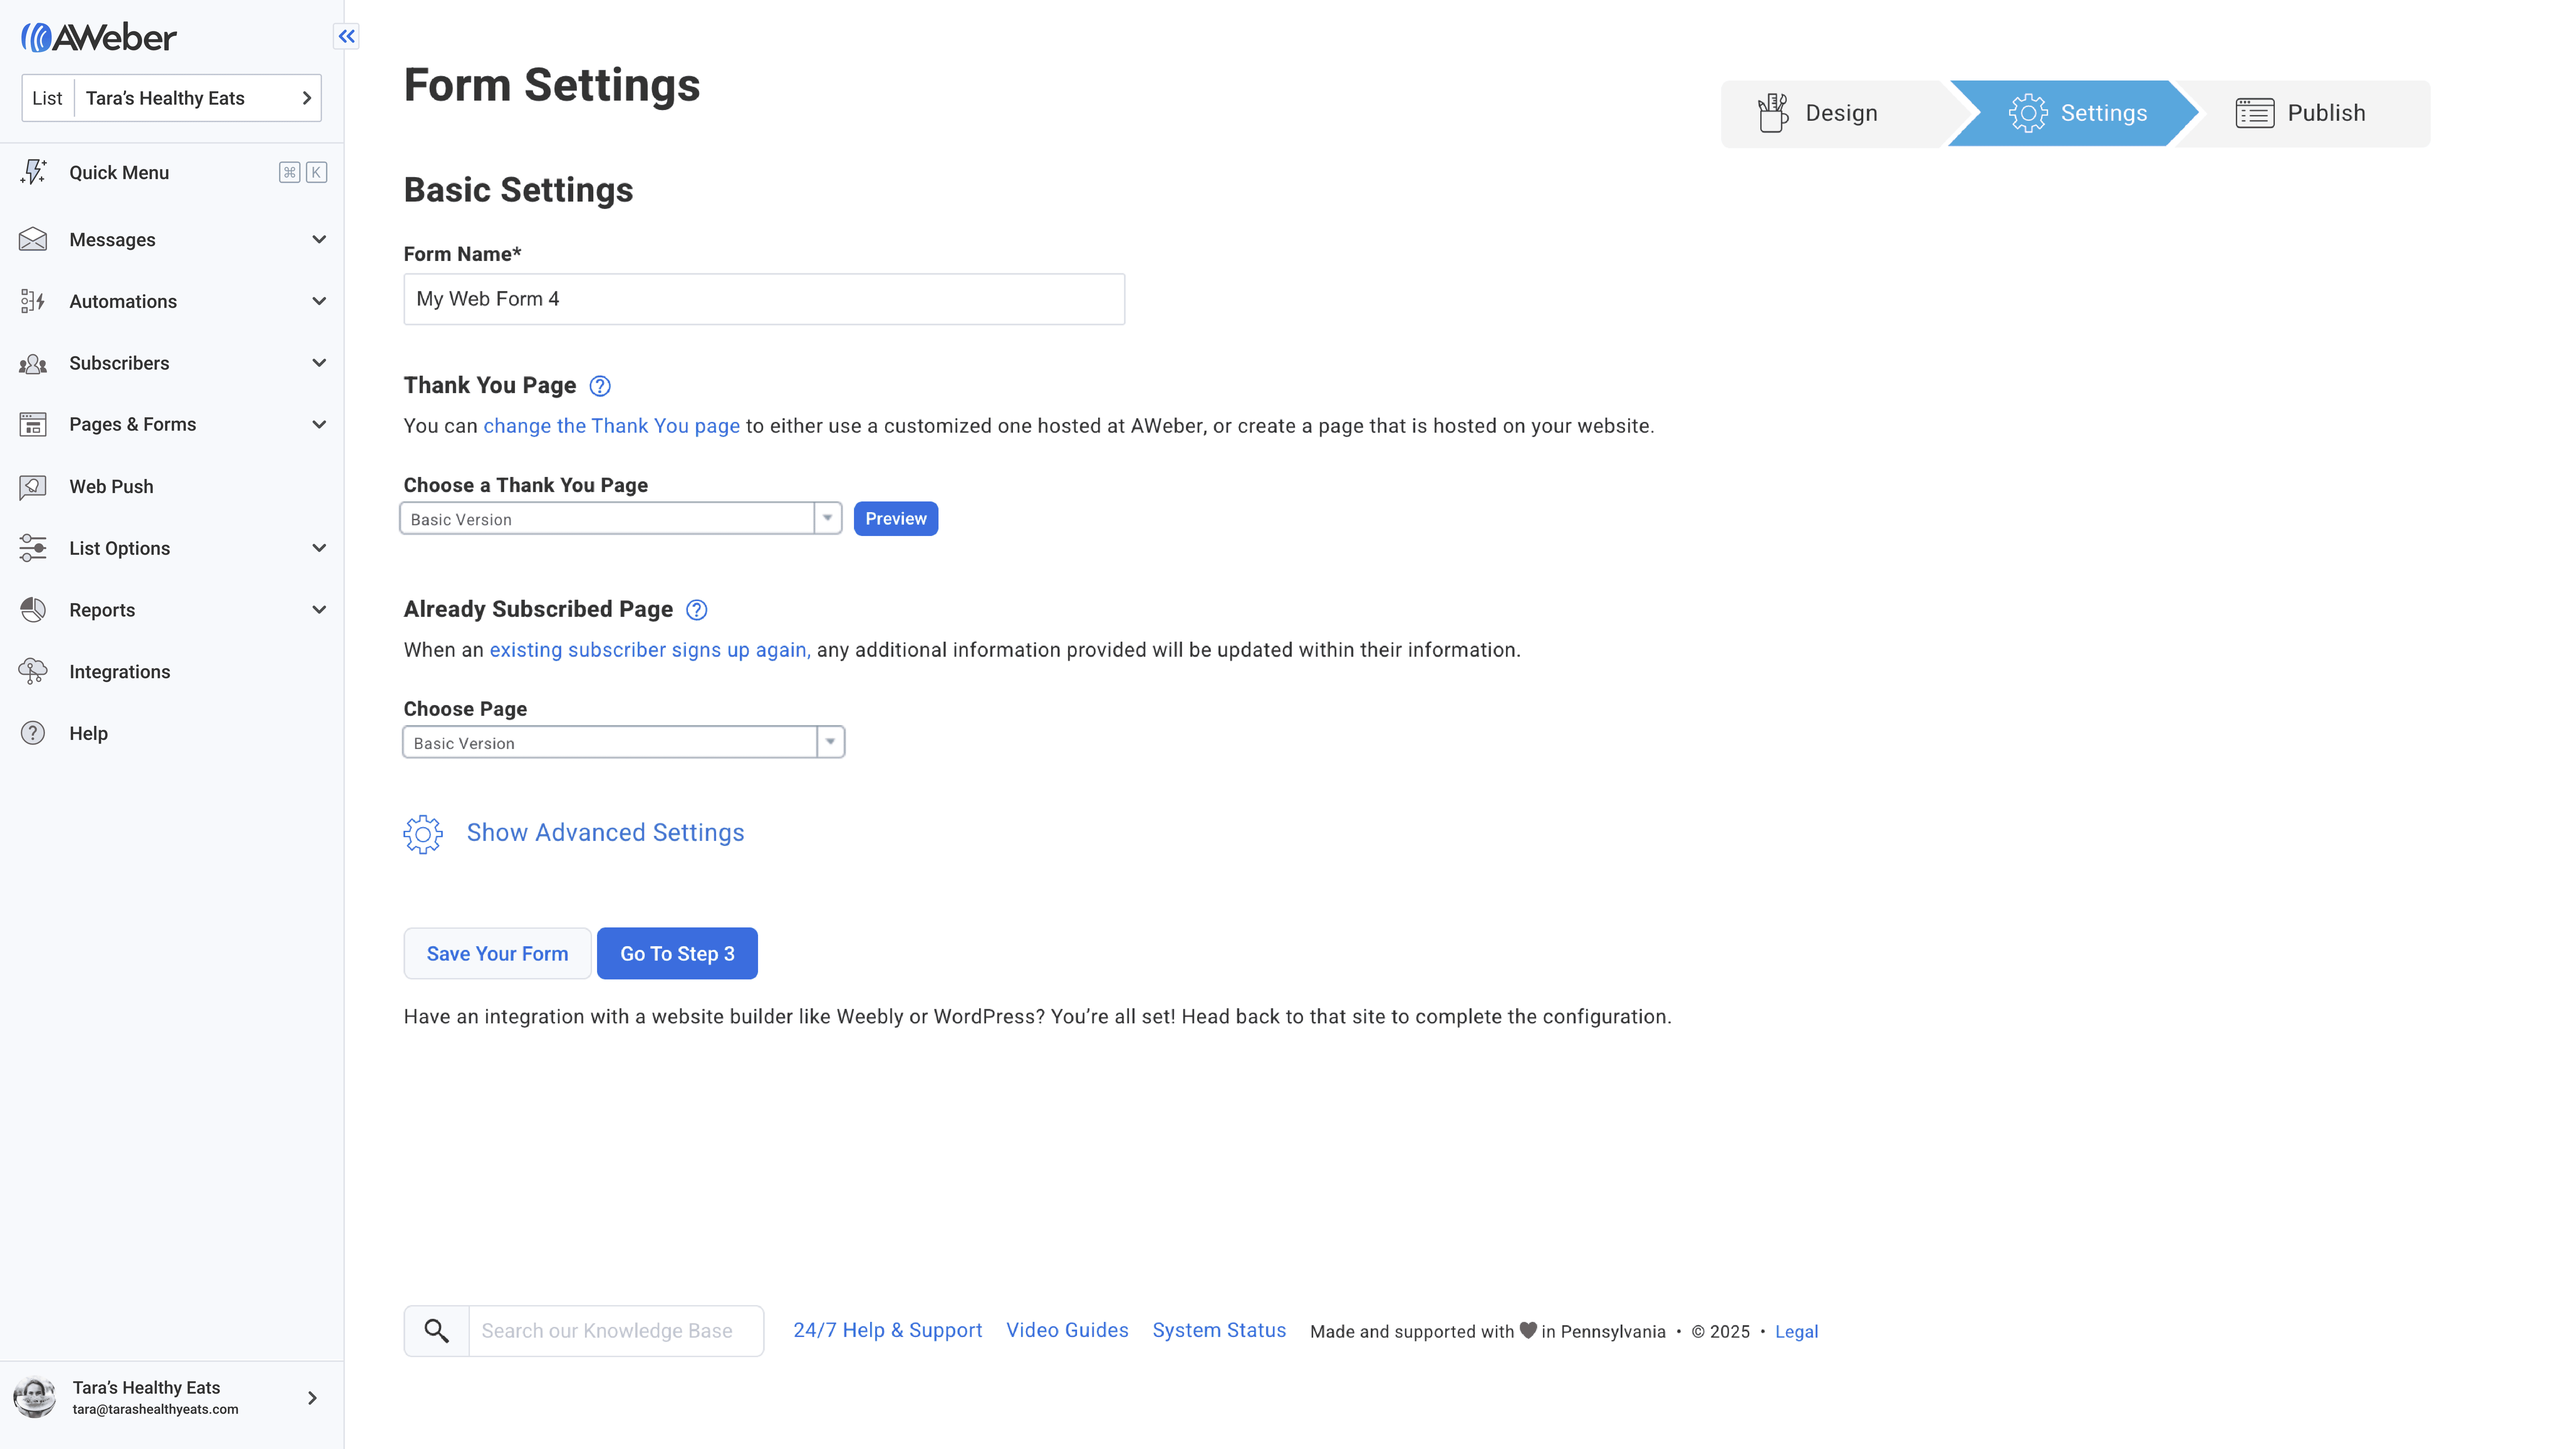The height and width of the screenshot is (1449, 2576).
Task: Expand the Reports menu chevron
Action: click(319, 610)
